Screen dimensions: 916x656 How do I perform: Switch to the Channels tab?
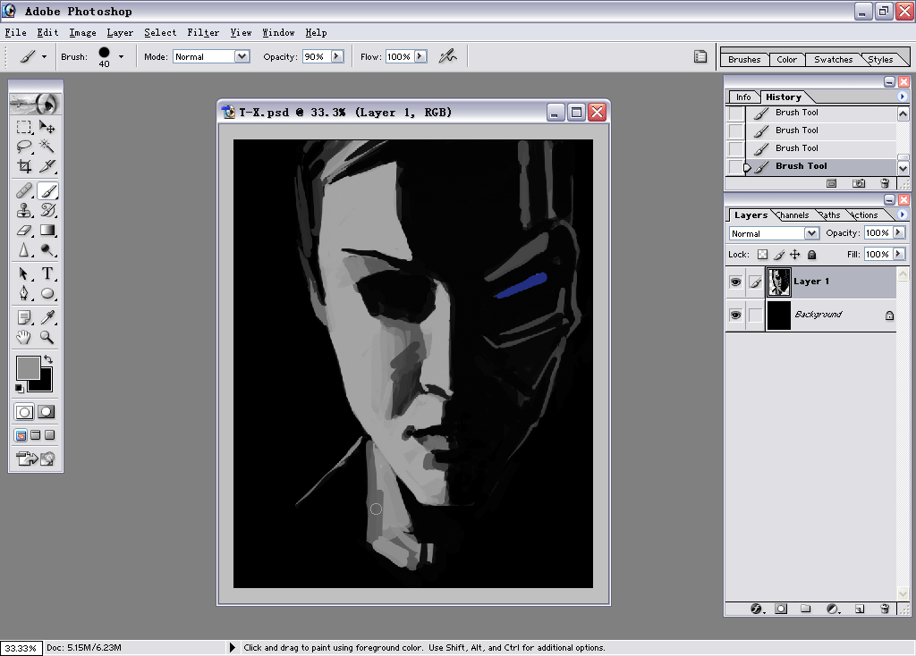[x=793, y=214]
